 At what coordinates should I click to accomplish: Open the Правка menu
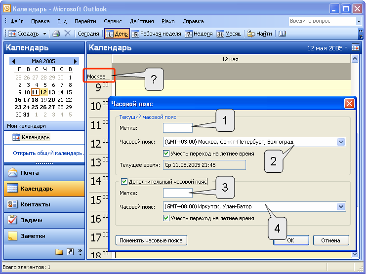[41, 21]
